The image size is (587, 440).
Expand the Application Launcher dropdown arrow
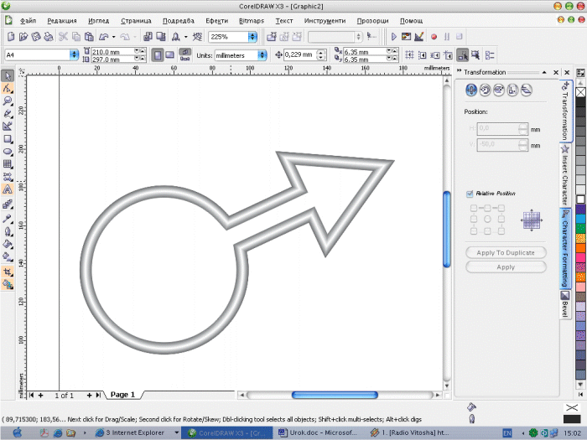click(185, 37)
